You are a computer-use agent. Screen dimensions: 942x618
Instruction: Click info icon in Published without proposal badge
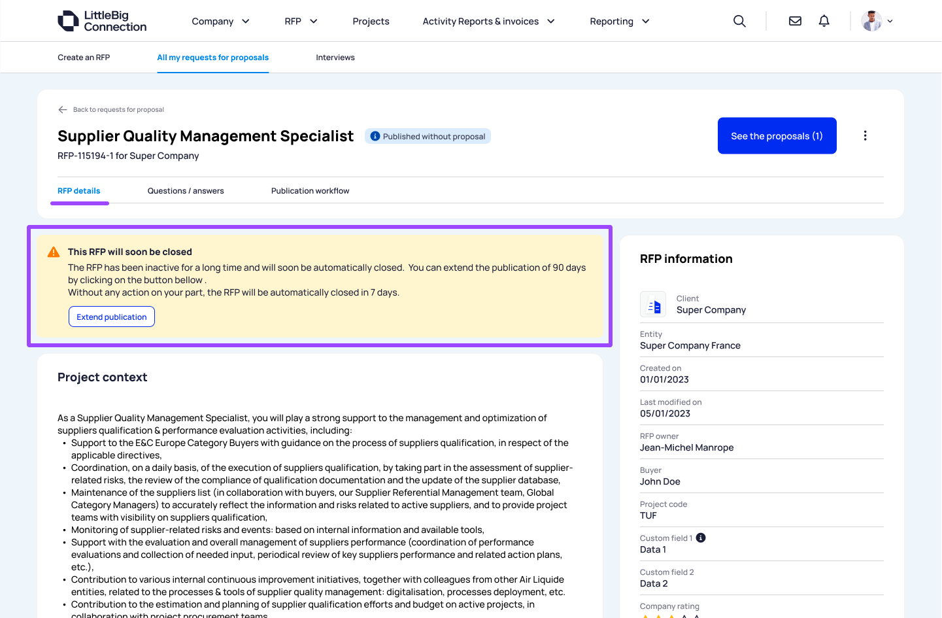pyautogui.click(x=375, y=136)
